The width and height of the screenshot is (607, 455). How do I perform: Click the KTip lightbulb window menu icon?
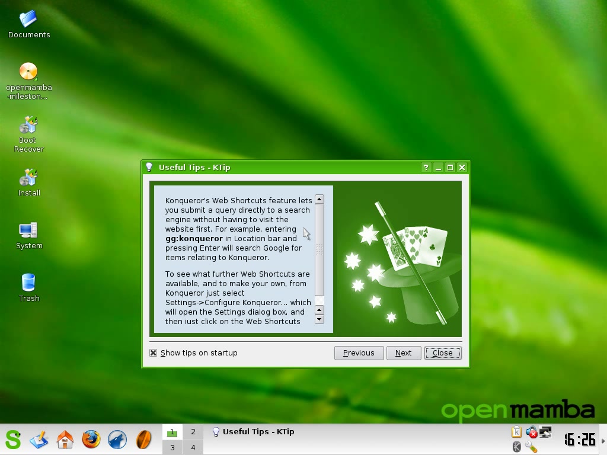[x=149, y=167]
